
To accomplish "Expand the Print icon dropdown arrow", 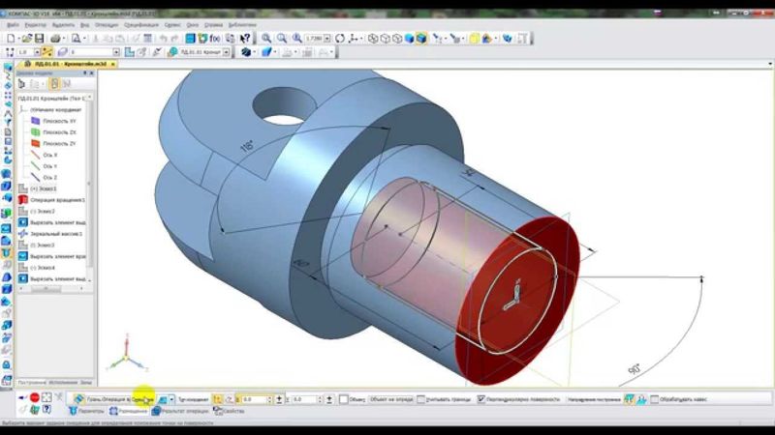I will (x=64, y=38).
